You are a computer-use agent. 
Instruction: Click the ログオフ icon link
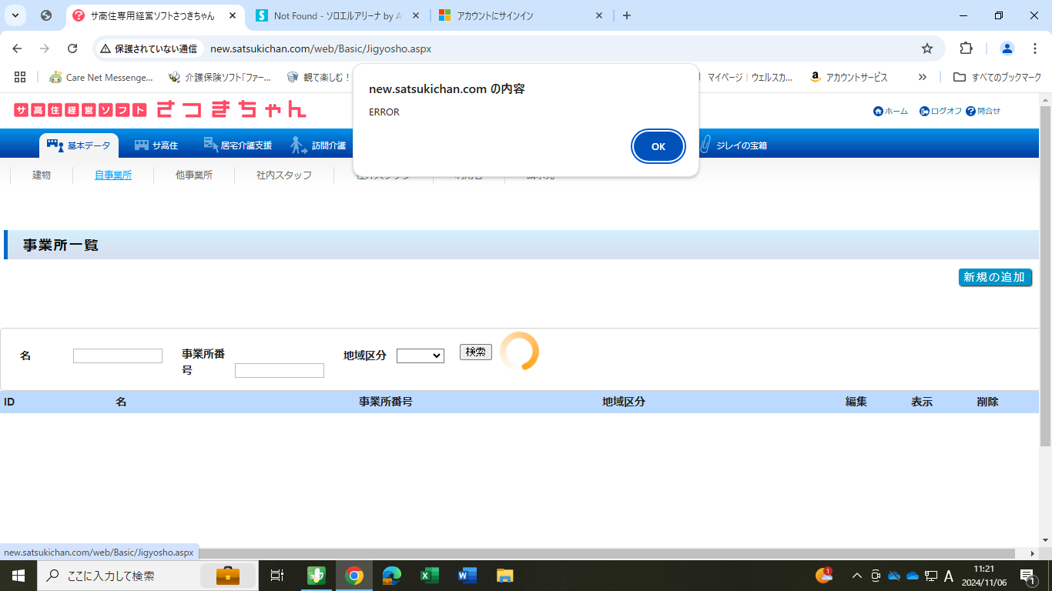[x=924, y=111]
